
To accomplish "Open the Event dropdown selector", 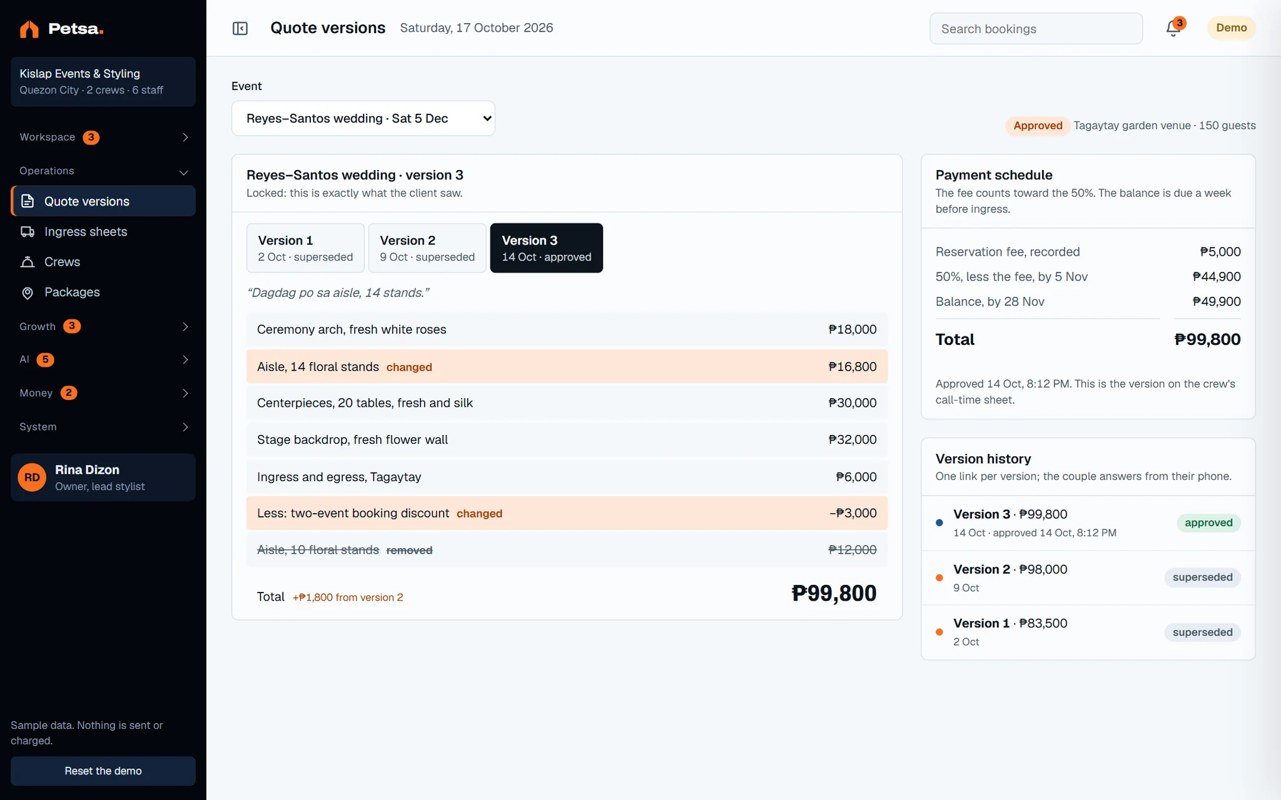I will (363, 118).
